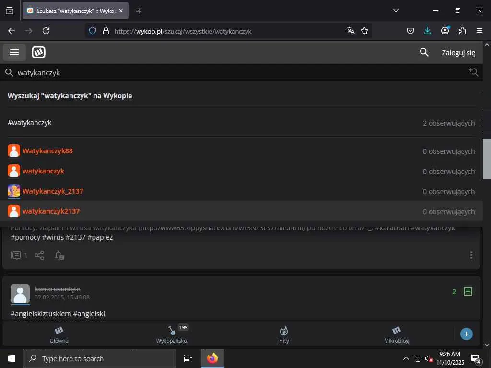Click the Firefox forward arrow

28,31
